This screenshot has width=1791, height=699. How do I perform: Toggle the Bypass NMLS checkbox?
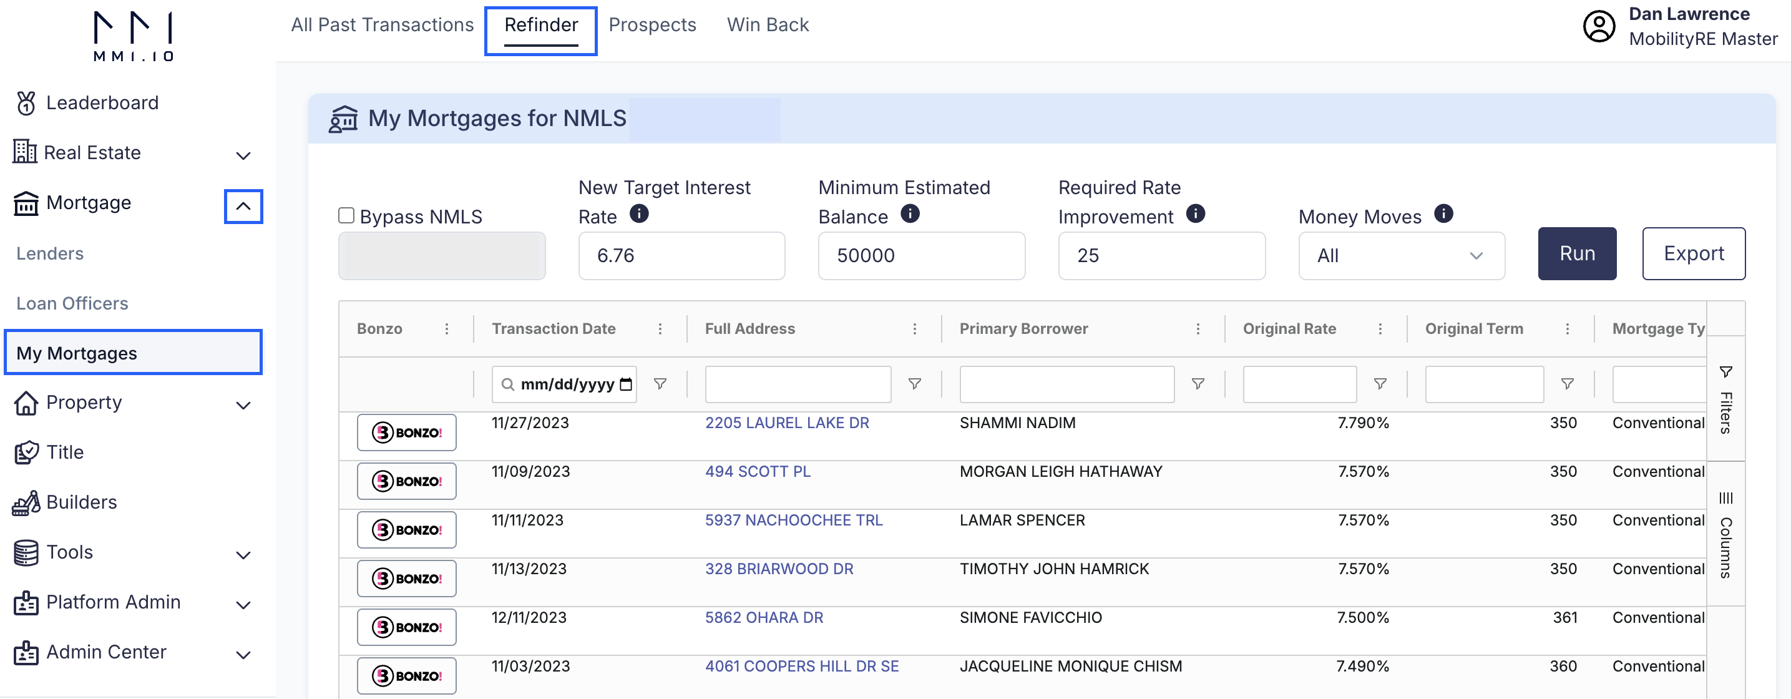346,215
